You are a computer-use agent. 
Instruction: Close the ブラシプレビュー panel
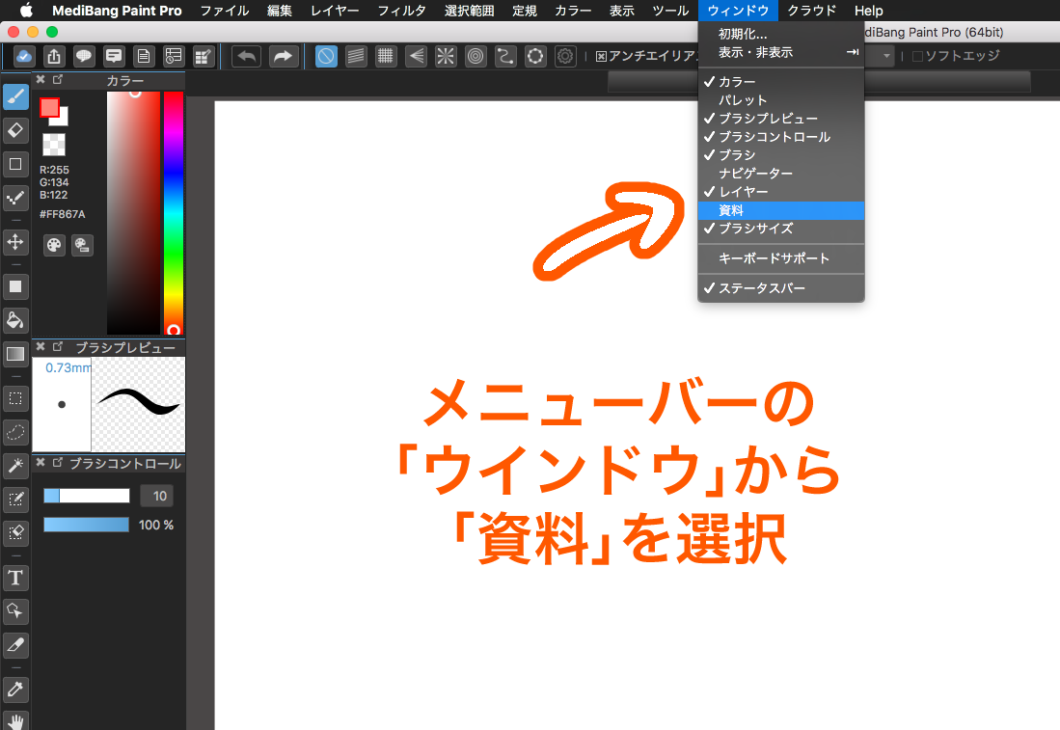(41, 347)
